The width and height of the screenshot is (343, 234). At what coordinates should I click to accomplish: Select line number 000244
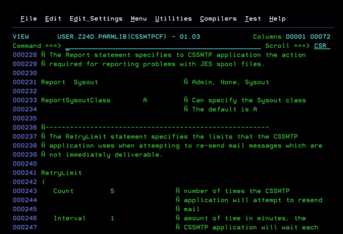[x=25, y=200]
